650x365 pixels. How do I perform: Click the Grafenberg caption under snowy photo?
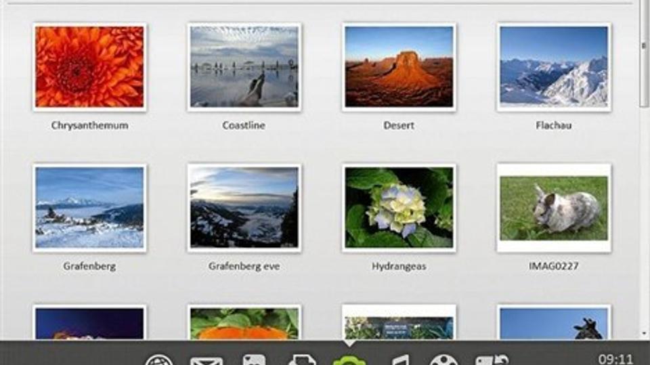point(89,266)
